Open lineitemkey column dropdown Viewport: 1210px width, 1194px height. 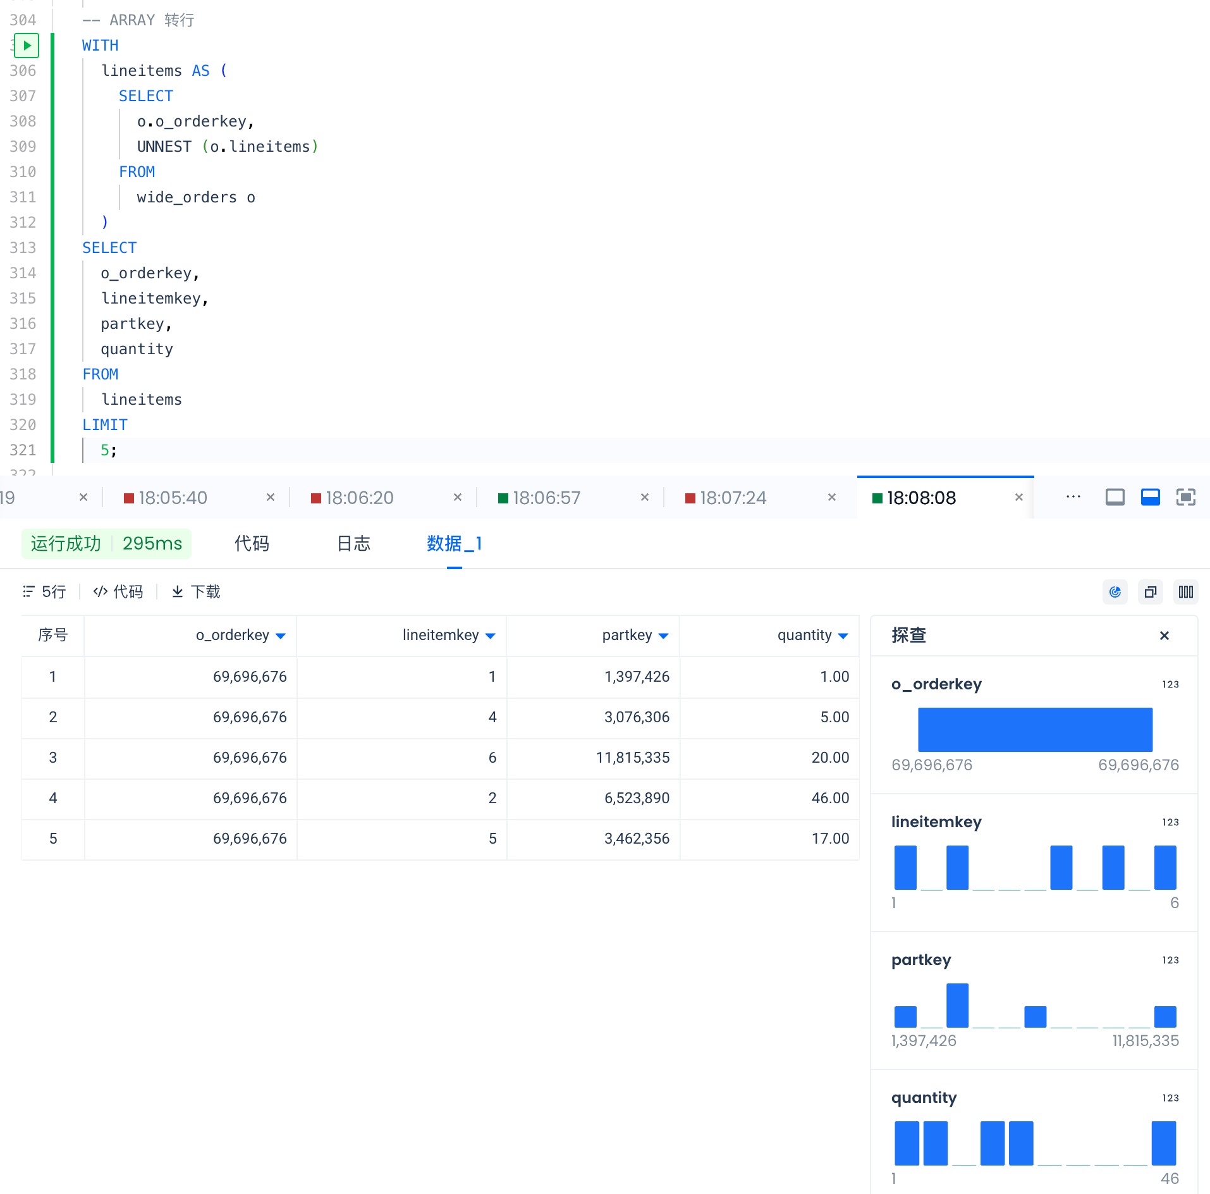[x=491, y=636]
